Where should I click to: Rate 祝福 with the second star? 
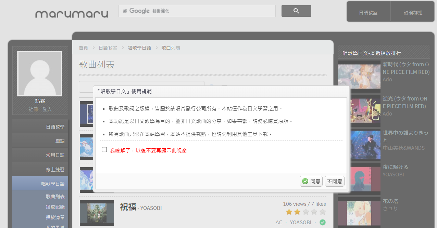(x=297, y=212)
